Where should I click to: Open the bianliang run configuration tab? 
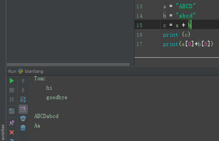pos(34,71)
